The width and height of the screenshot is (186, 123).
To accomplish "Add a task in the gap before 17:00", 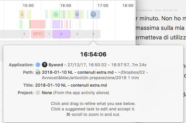I will pyautogui.click(x=94, y=34).
